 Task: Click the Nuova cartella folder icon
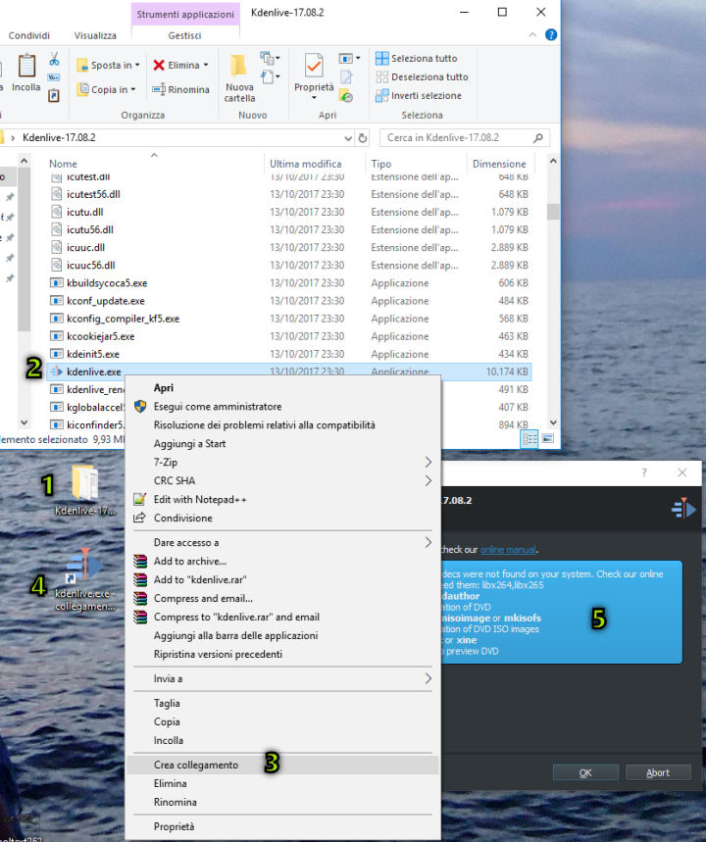pyautogui.click(x=238, y=66)
